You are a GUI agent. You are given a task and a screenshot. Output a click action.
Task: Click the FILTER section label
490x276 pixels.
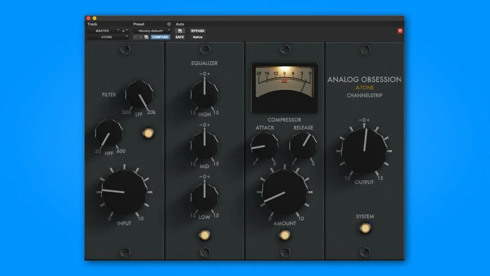109,95
